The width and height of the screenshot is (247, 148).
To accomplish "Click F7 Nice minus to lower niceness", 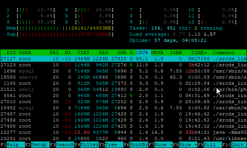I will pyautogui.click(x=160, y=145).
